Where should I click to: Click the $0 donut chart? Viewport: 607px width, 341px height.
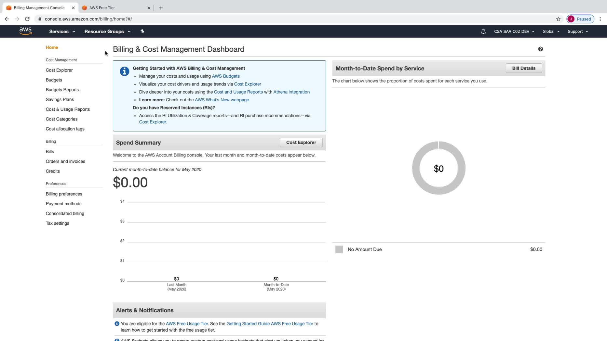438,168
